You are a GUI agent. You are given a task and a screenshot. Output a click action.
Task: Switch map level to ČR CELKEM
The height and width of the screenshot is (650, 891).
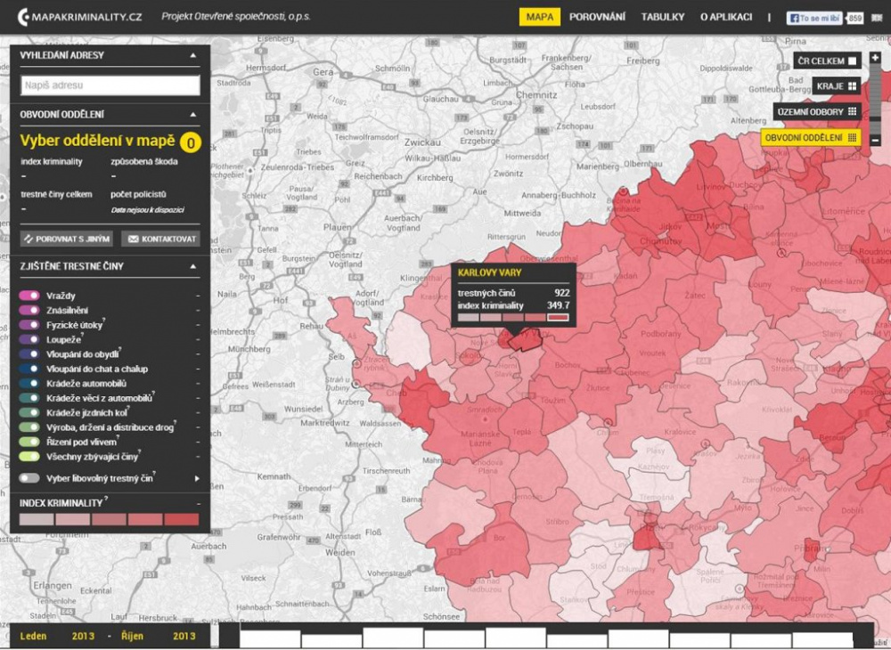(828, 61)
